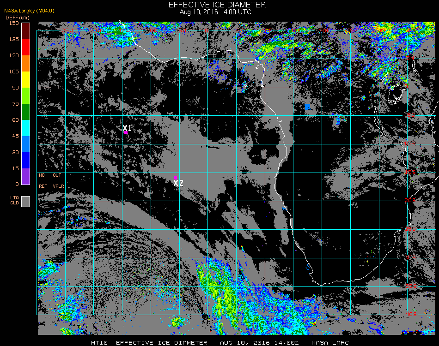Click 'AUG 10, 2016 14:00Z' in bottom caption
The image size is (439, 346).
(259, 343)
